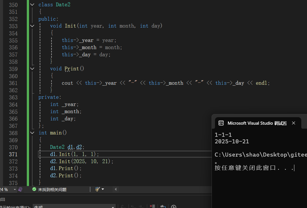This screenshot has height=208, width=307.
Task: Click 'void Init(int year, int month, int day)'
Action: click(x=106, y=26)
